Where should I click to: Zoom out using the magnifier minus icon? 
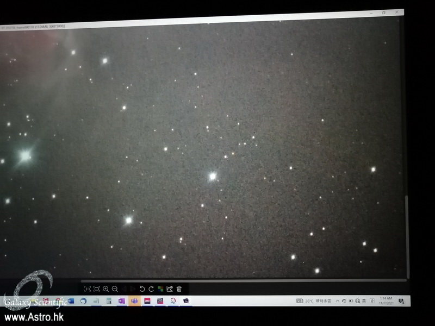pyautogui.click(x=115, y=289)
